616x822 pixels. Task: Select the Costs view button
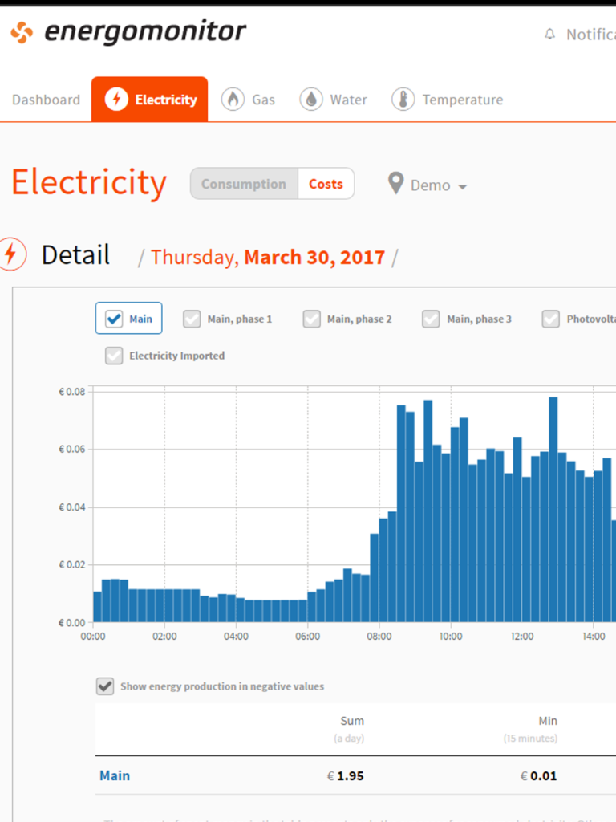point(326,184)
